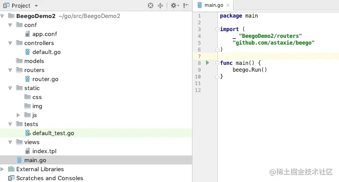Click the BeegoDemo2 root folder icon
This screenshot has height=182, width=339.
click(x=11, y=16)
